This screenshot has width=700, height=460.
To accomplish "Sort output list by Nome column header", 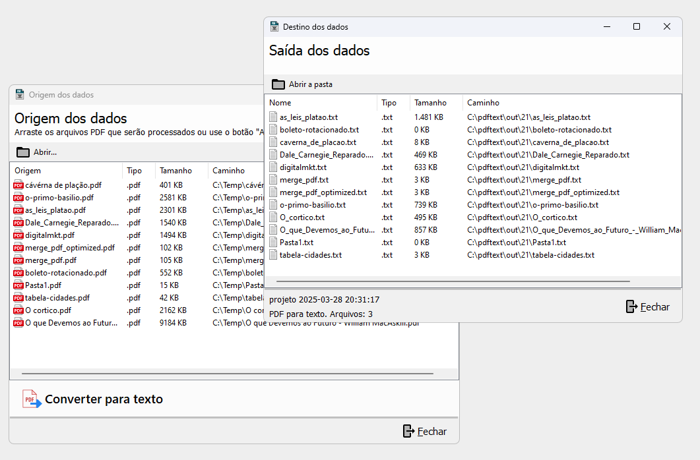I will coord(280,103).
